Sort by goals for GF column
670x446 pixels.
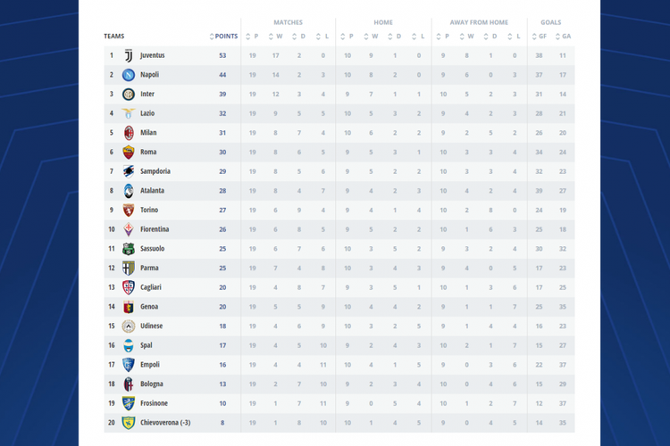tap(540, 37)
